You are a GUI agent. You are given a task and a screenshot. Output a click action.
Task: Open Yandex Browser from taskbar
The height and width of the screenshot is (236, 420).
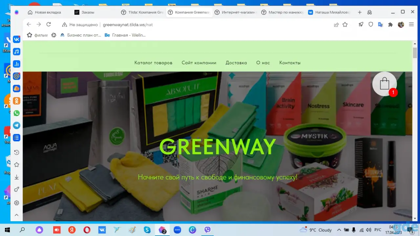click(x=72, y=230)
